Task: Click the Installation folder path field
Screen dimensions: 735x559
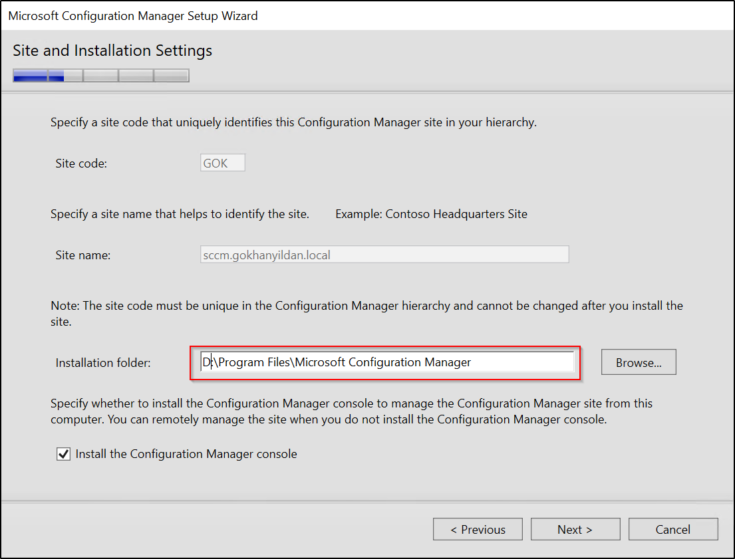Action: pyautogui.click(x=387, y=362)
